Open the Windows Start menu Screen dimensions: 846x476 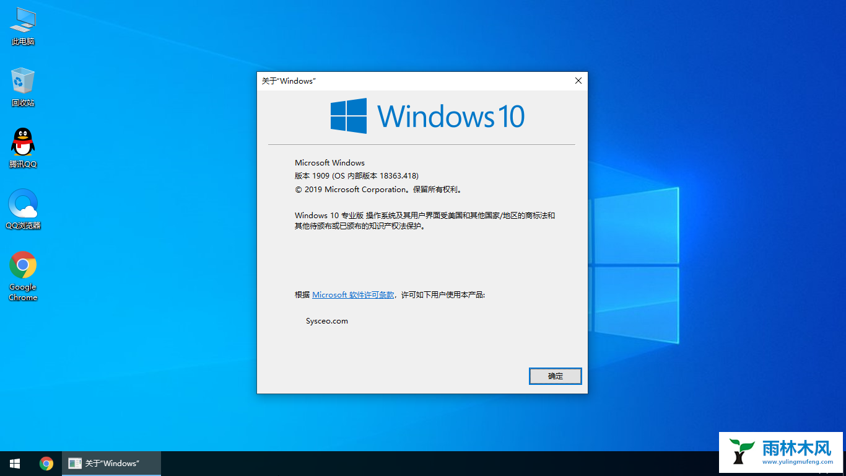pos(15,464)
